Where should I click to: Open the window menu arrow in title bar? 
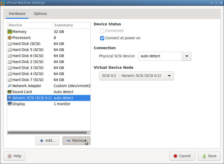(211, 3)
